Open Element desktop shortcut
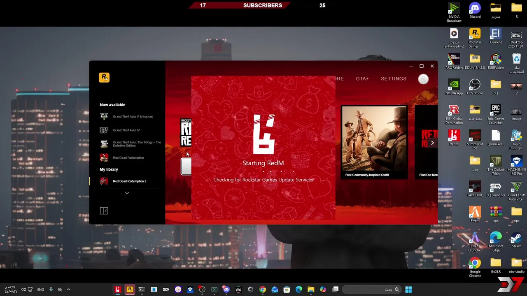 pyautogui.click(x=496, y=36)
